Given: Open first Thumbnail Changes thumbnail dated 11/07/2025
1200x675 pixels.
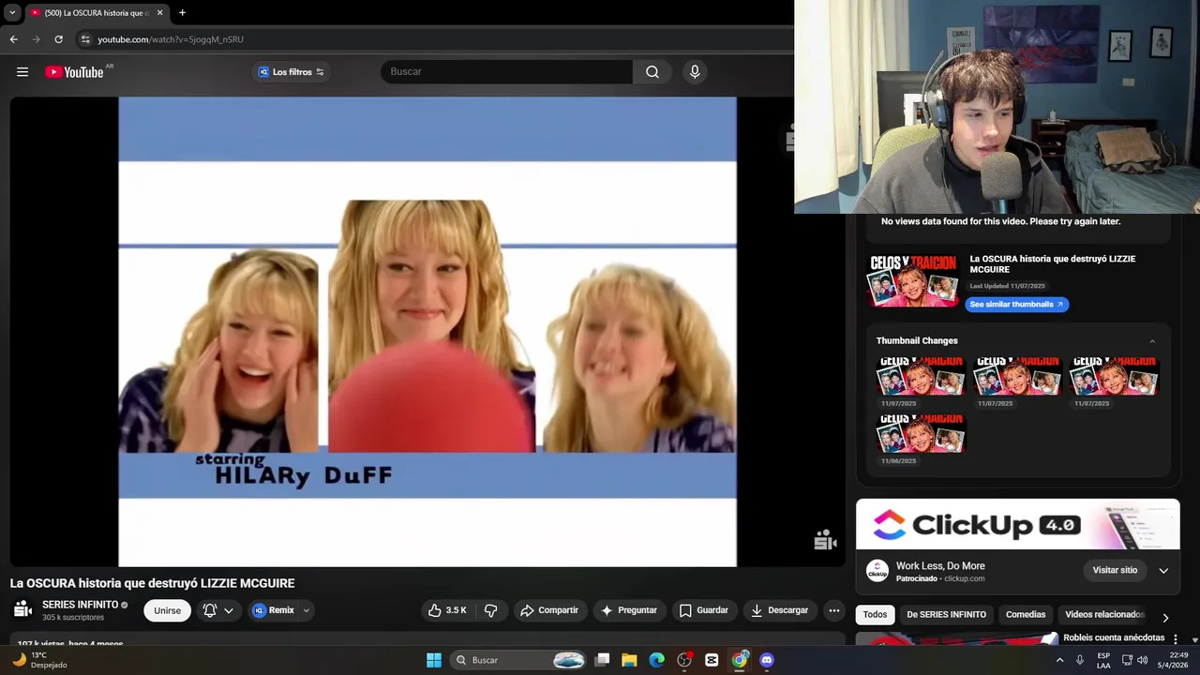Looking at the screenshot, I should tap(920, 376).
